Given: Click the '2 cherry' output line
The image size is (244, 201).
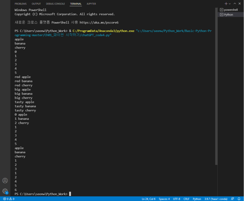Looking at the screenshot, I should pos(22,123).
